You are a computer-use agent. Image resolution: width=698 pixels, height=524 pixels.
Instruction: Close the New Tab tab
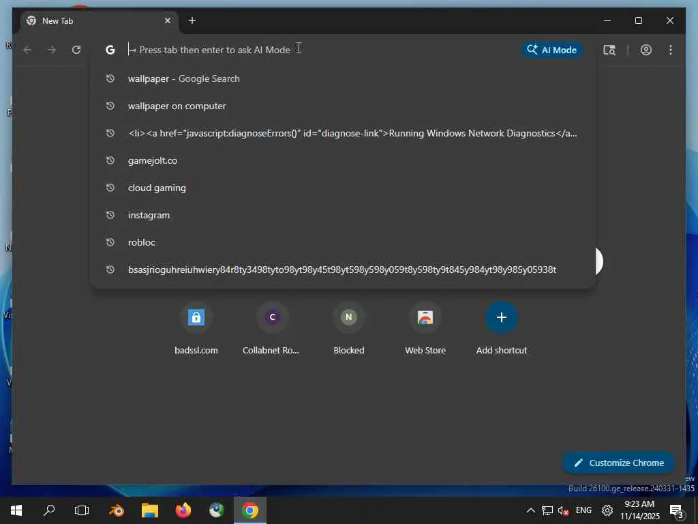click(x=168, y=21)
